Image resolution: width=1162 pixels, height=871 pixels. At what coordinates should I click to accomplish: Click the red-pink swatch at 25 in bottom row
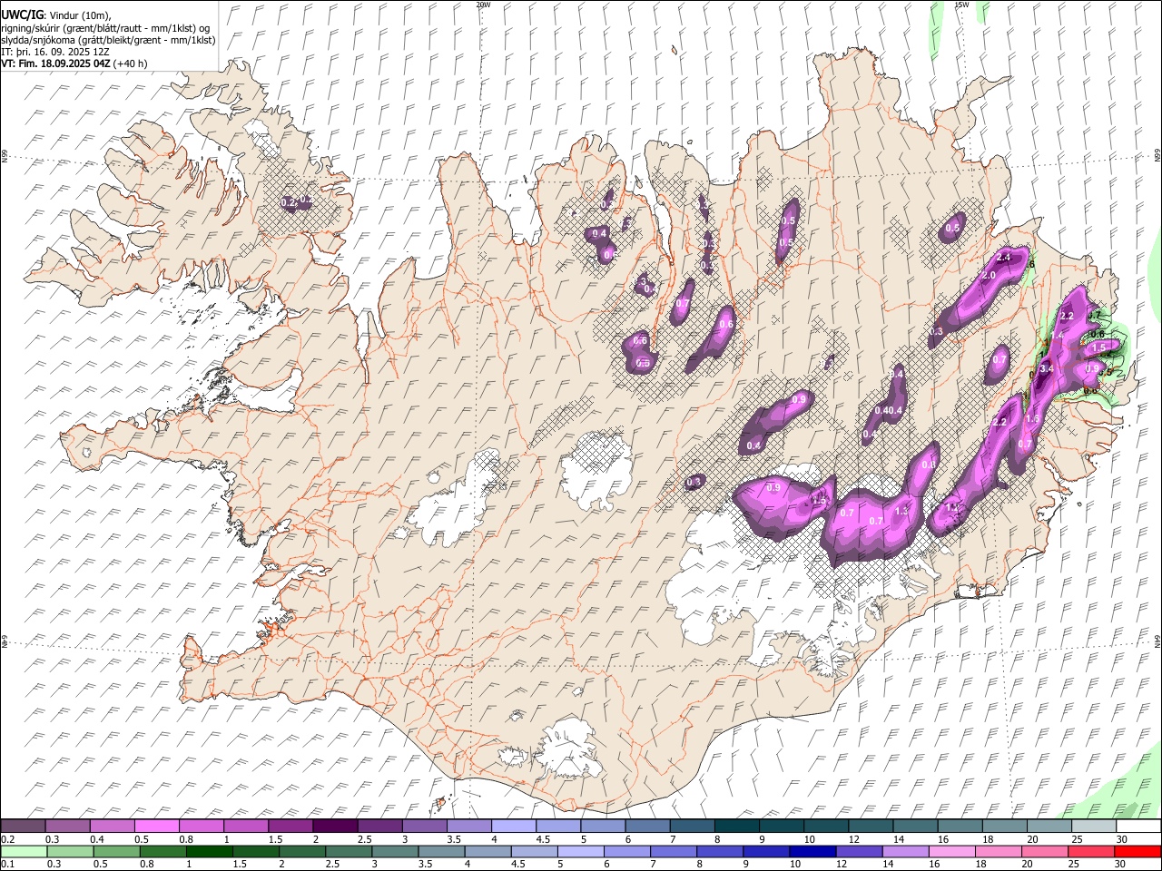pyautogui.click(x=1091, y=852)
